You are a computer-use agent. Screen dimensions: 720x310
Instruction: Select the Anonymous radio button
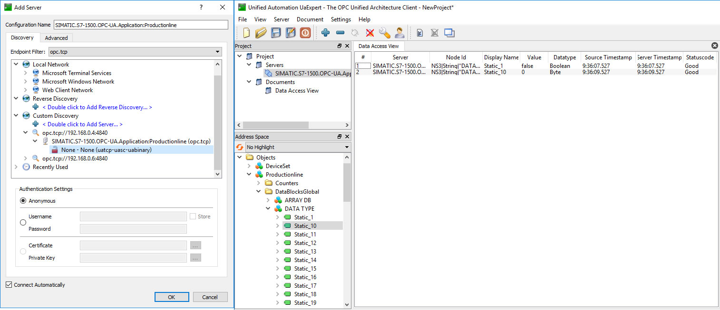[x=23, y=201]
